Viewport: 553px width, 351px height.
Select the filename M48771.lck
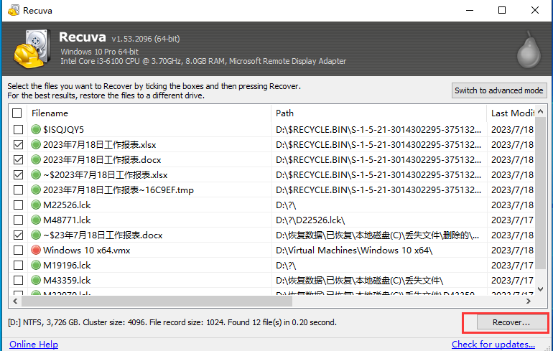[67, 220]
